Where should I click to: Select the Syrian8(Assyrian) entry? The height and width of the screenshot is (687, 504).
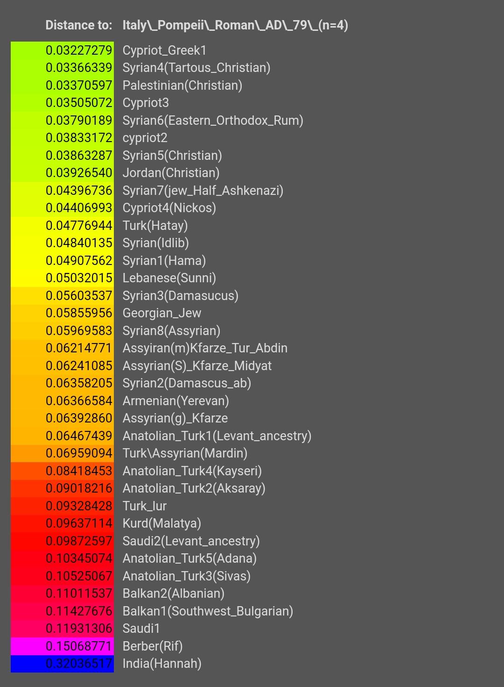[x=171, y=331]
